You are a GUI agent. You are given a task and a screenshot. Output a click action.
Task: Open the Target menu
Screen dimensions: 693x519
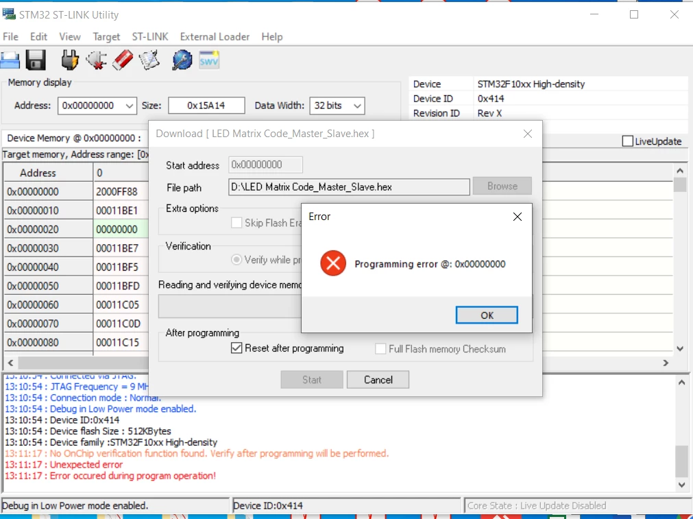click(106, 37)
